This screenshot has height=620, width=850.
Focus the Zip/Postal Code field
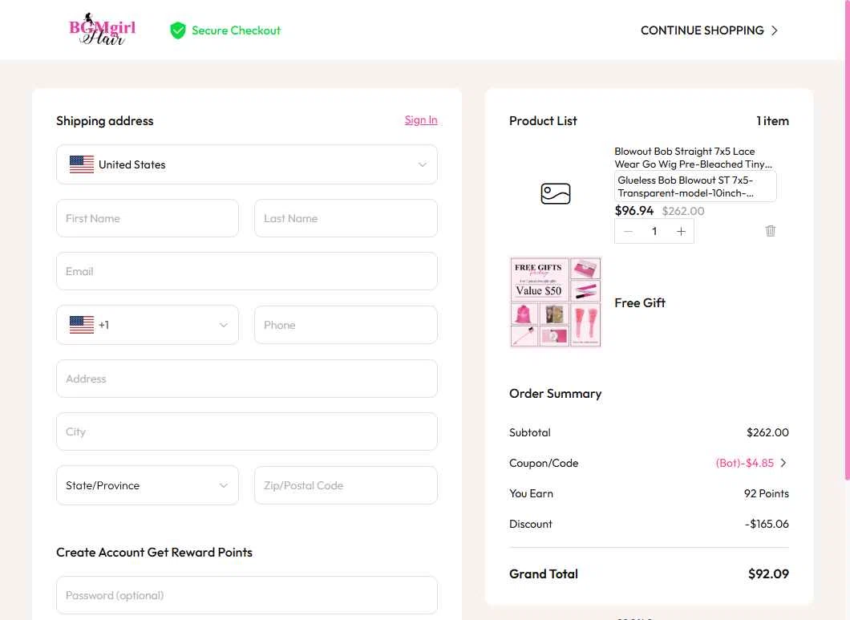(346, 485)
